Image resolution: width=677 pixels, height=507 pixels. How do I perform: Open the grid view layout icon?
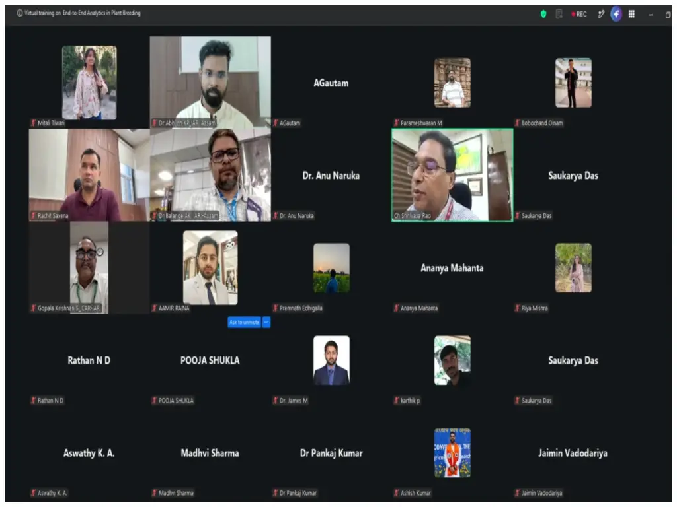631,15
